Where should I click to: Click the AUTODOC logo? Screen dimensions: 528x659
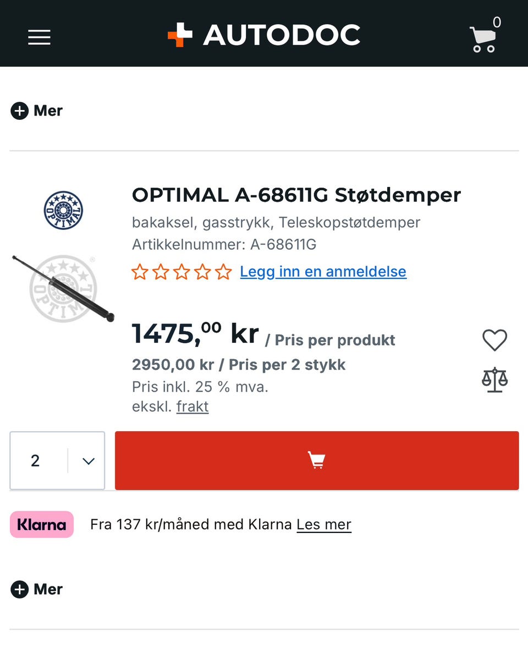tap(263, 35)
